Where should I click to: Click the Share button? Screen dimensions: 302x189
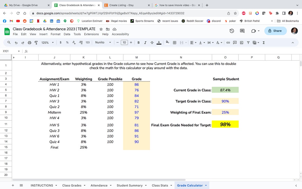coord(276,31)
